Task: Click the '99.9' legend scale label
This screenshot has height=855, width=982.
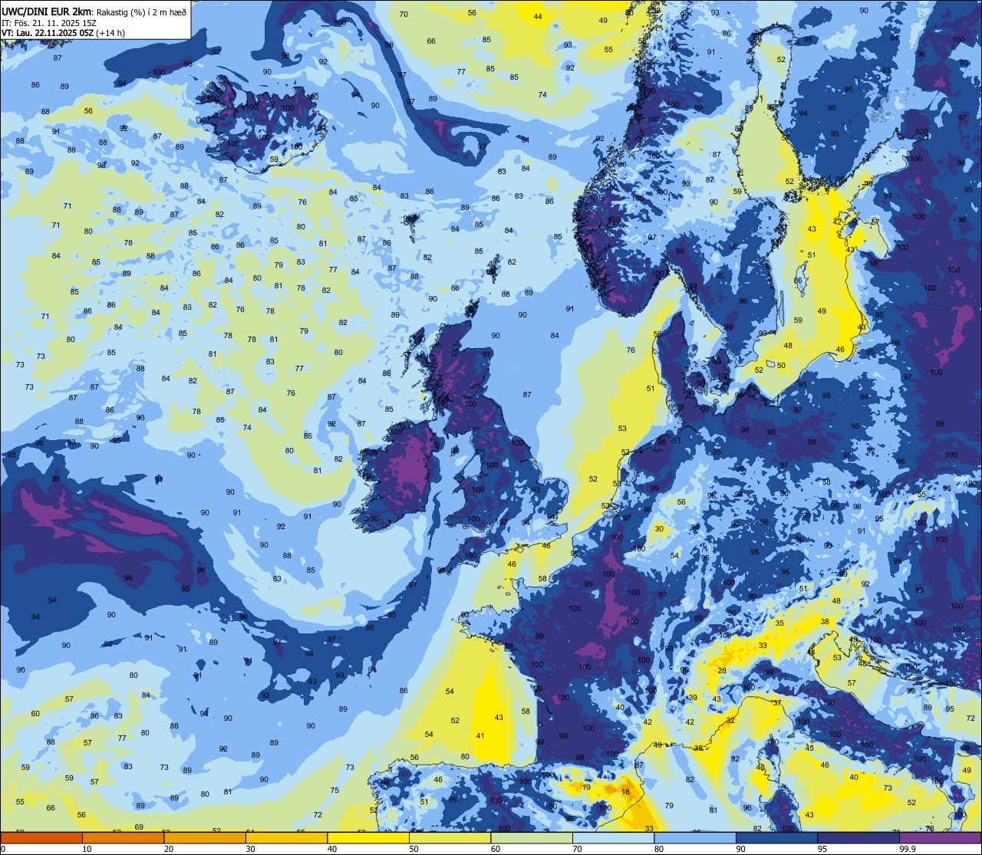Action: [x=908, y=849]
